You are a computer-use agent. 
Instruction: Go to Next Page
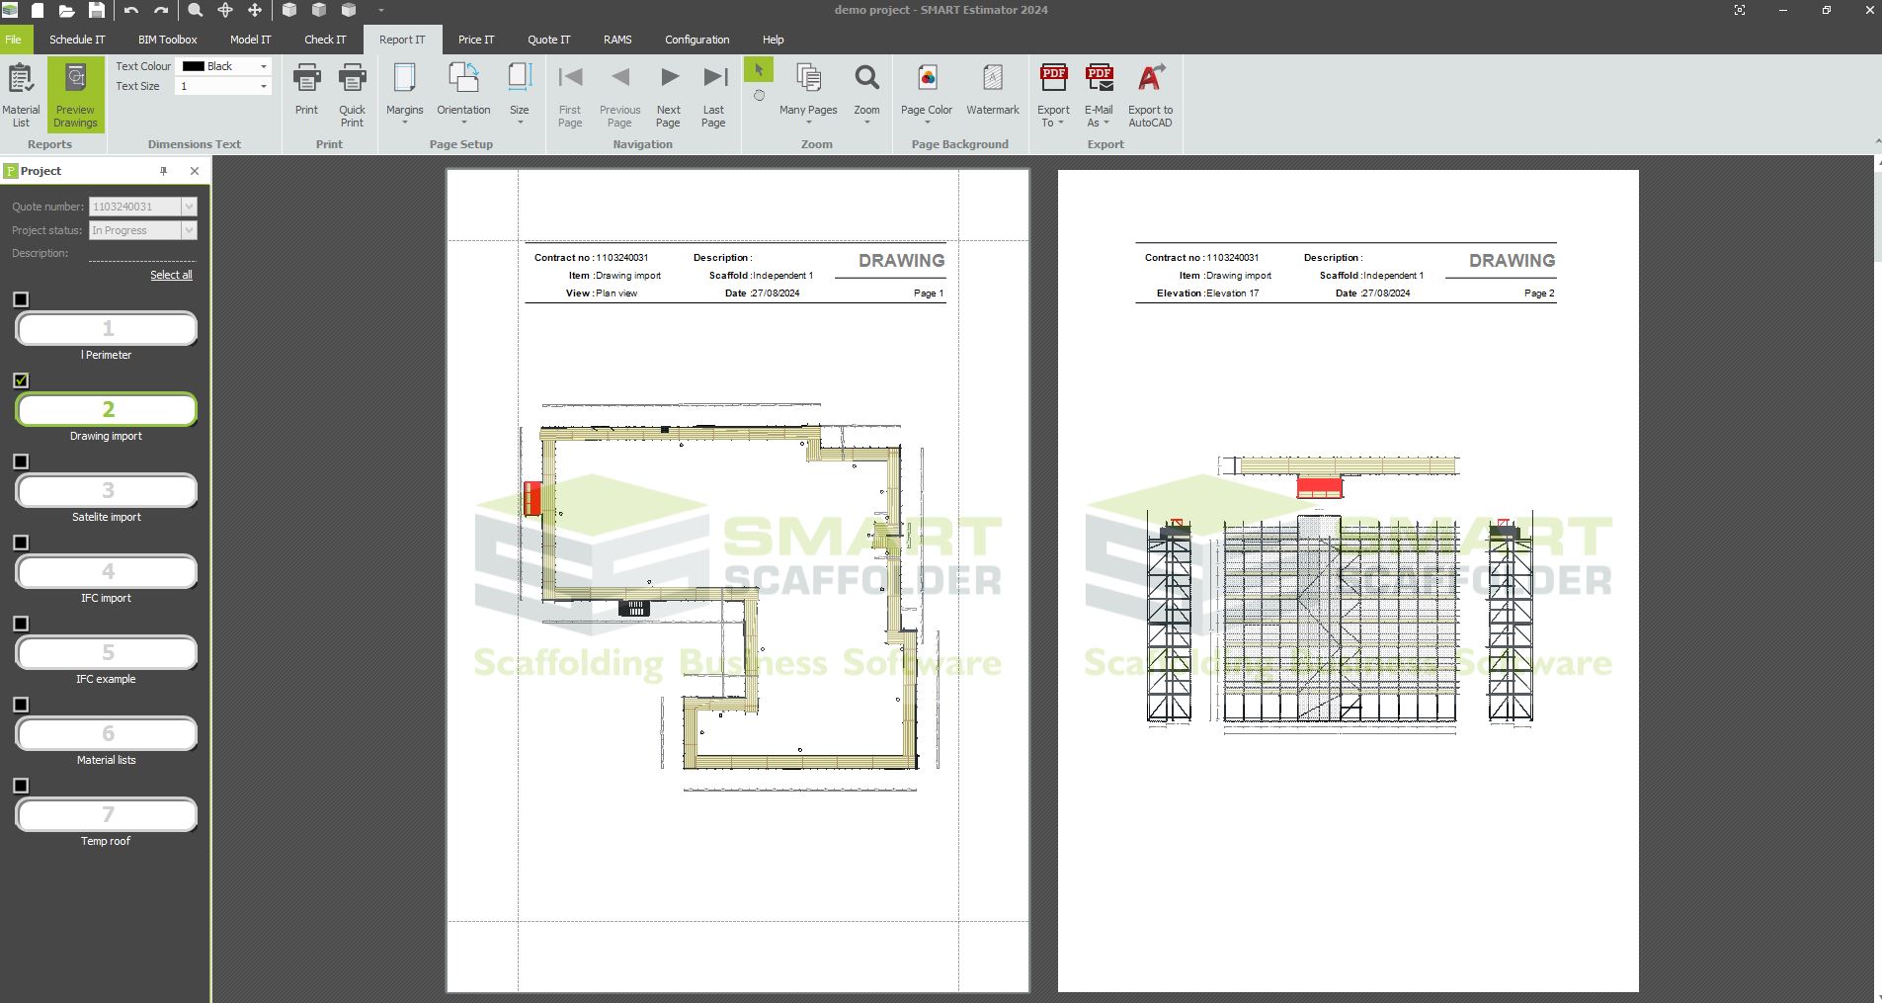669,95
